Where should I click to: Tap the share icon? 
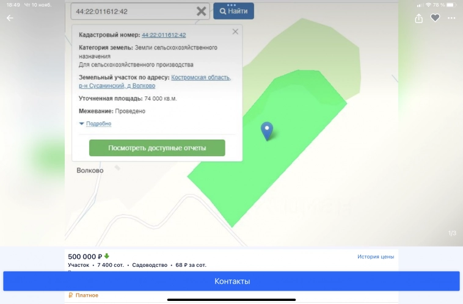tap(418, 18)
